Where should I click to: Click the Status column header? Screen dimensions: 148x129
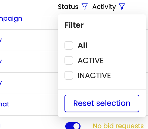[68, 7]
